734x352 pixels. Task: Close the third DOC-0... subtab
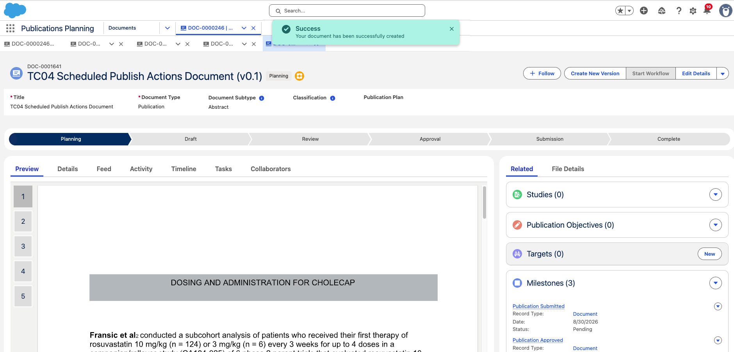point(187,44)
